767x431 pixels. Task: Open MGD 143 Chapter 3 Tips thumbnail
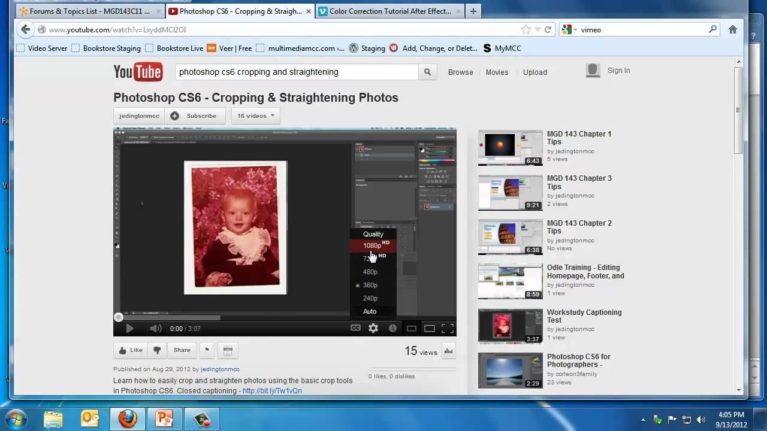[510, 193]
